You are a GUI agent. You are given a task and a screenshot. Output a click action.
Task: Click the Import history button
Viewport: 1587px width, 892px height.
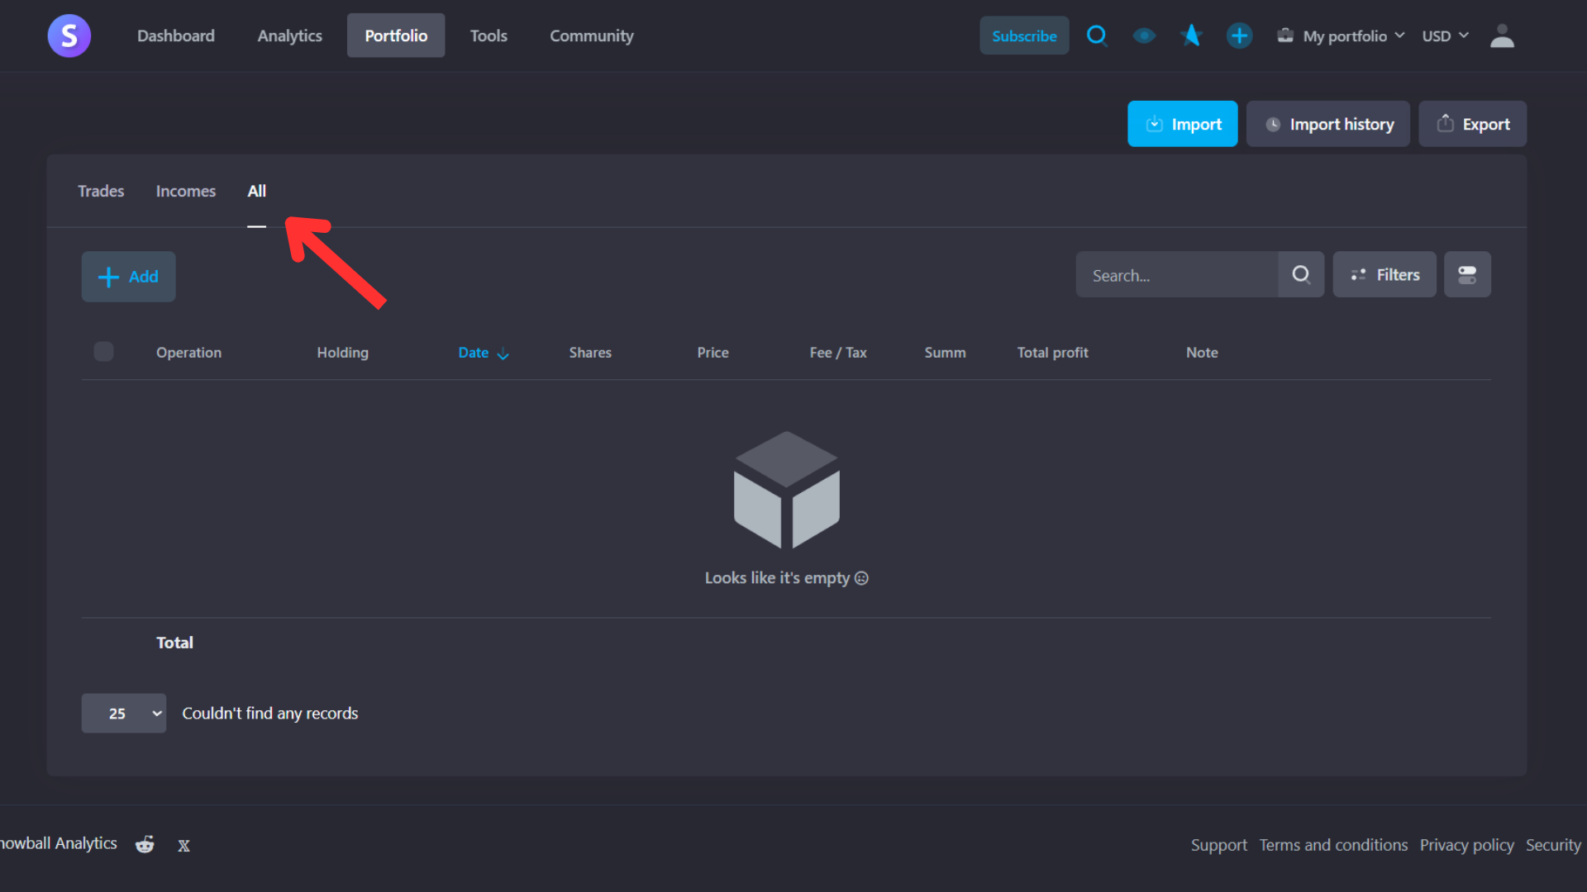point(1327,124)
